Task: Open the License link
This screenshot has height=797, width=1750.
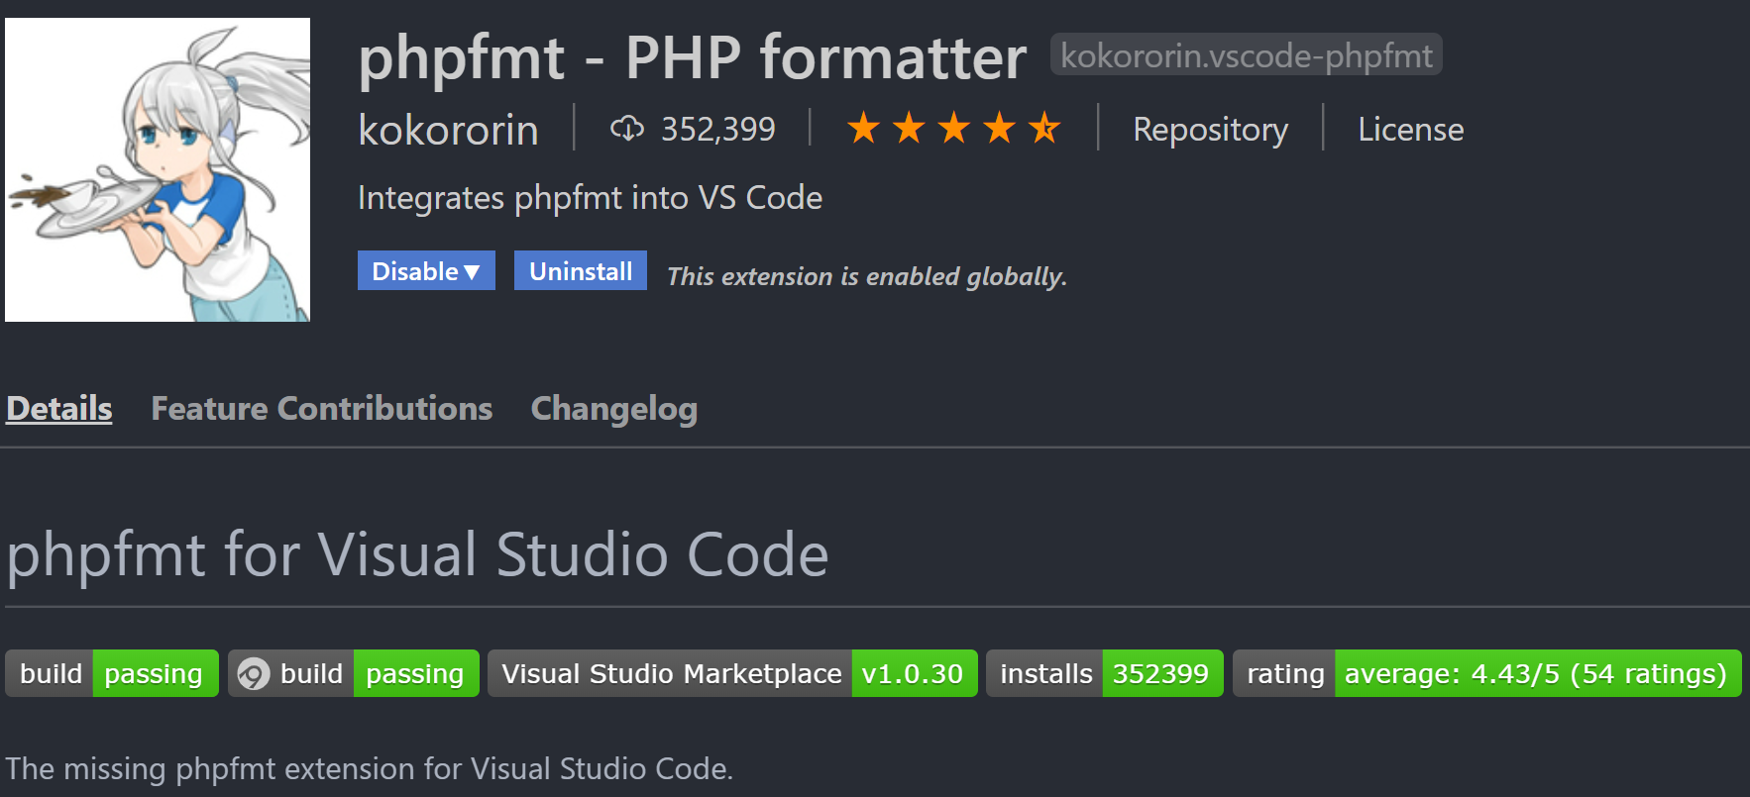Action: 1410,130
